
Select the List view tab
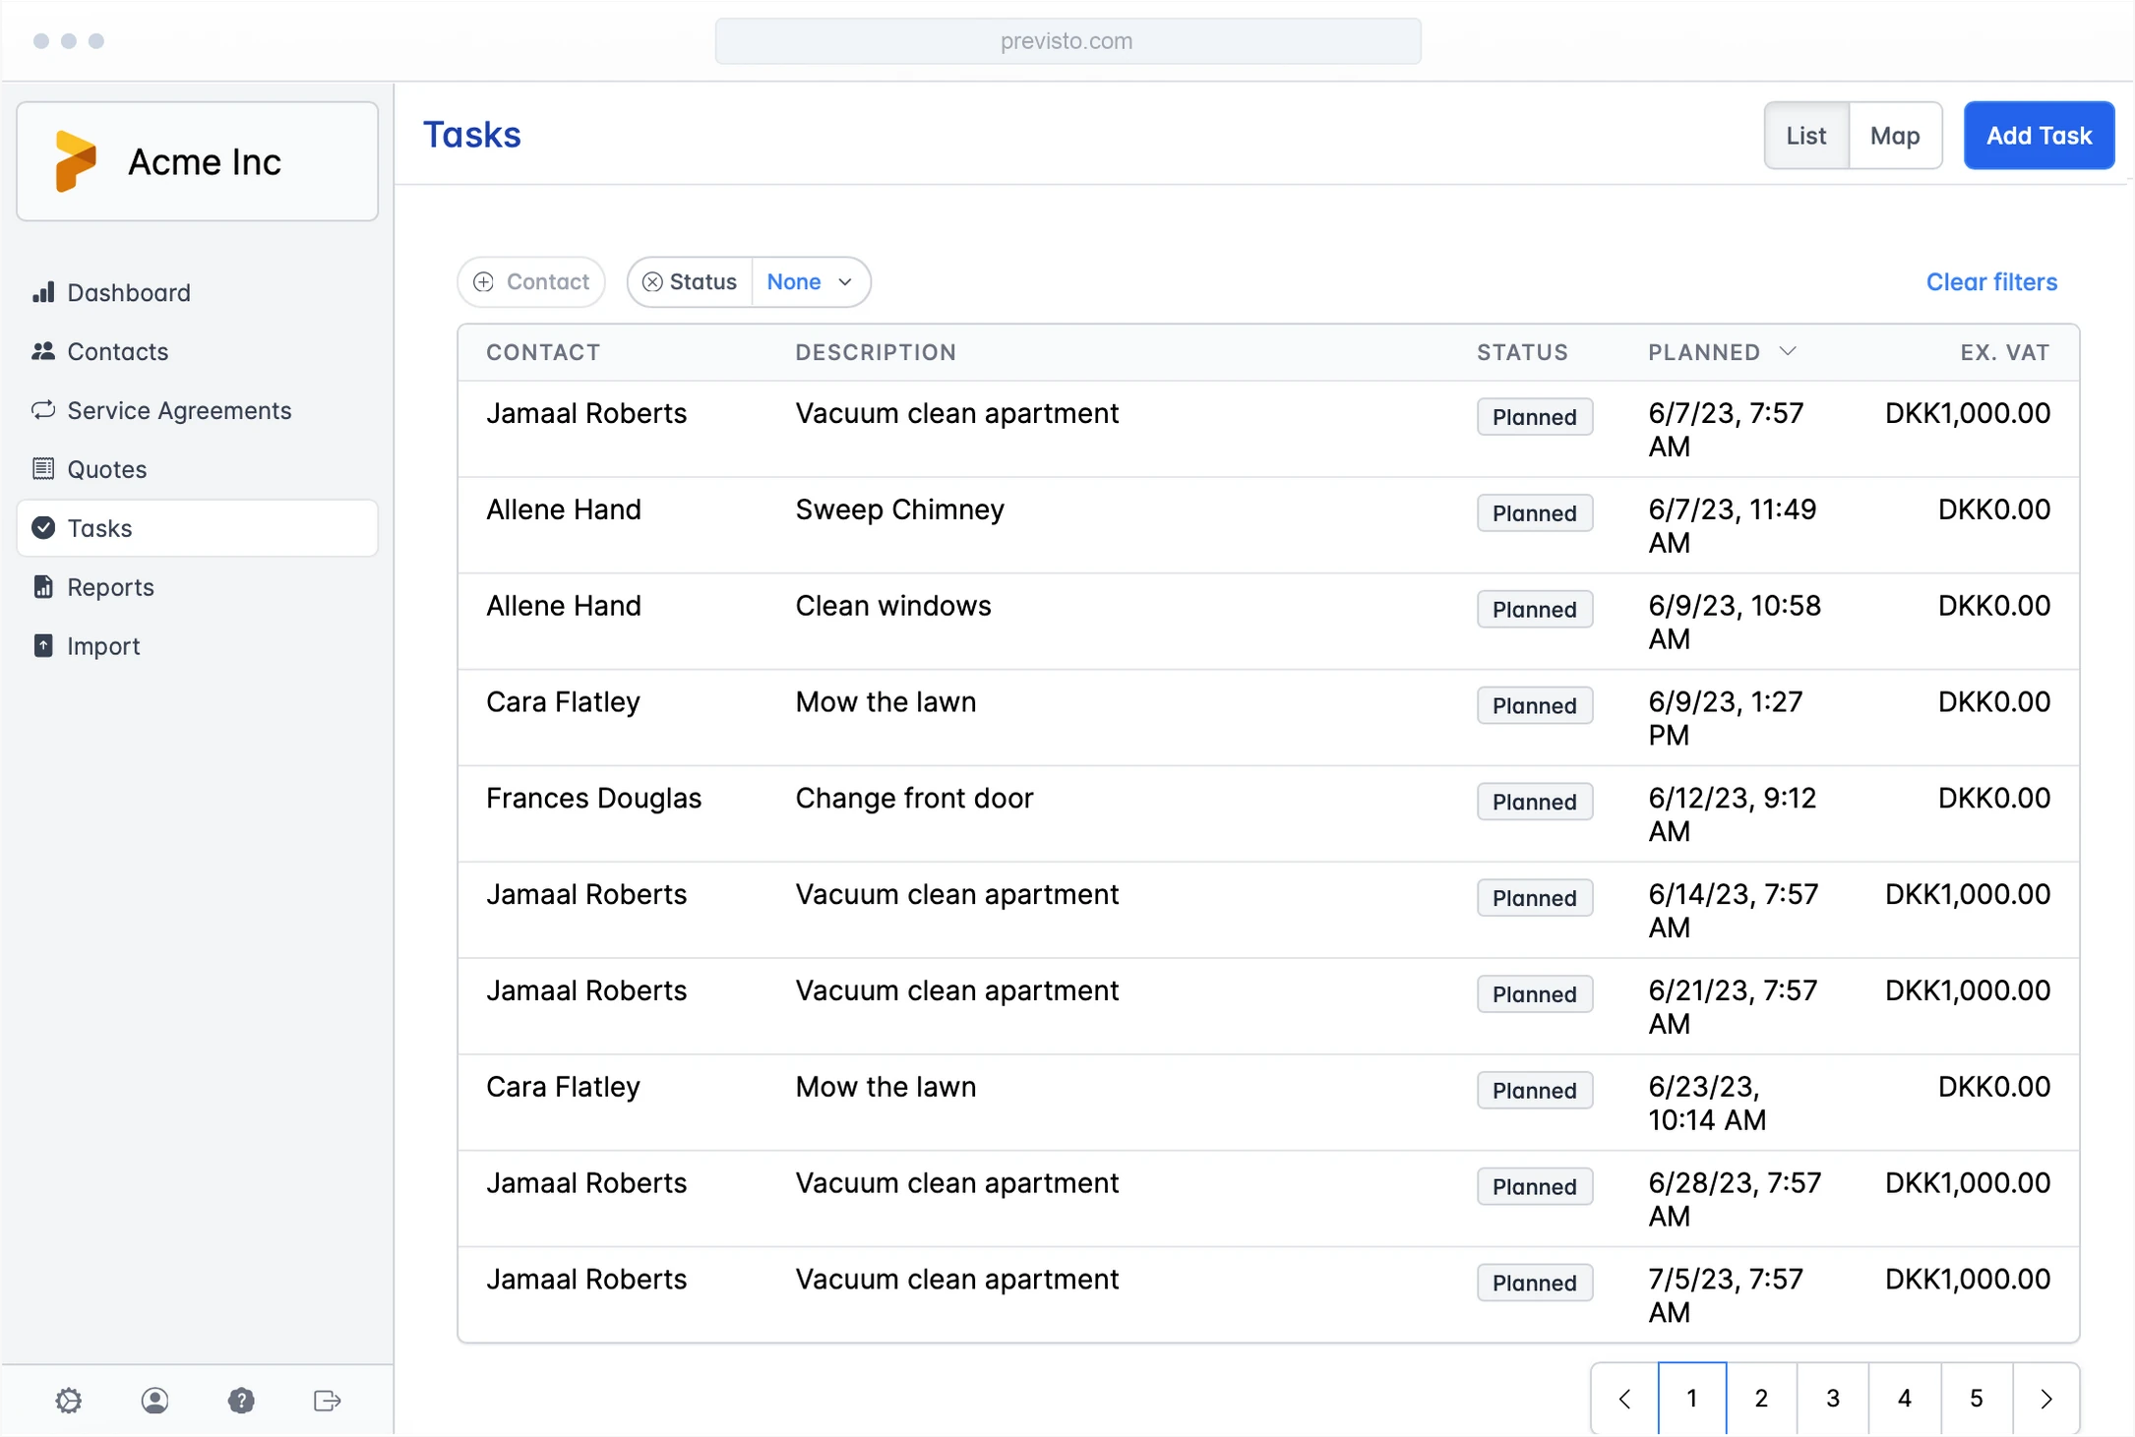pyautogui.click(x=1805, y=135)
